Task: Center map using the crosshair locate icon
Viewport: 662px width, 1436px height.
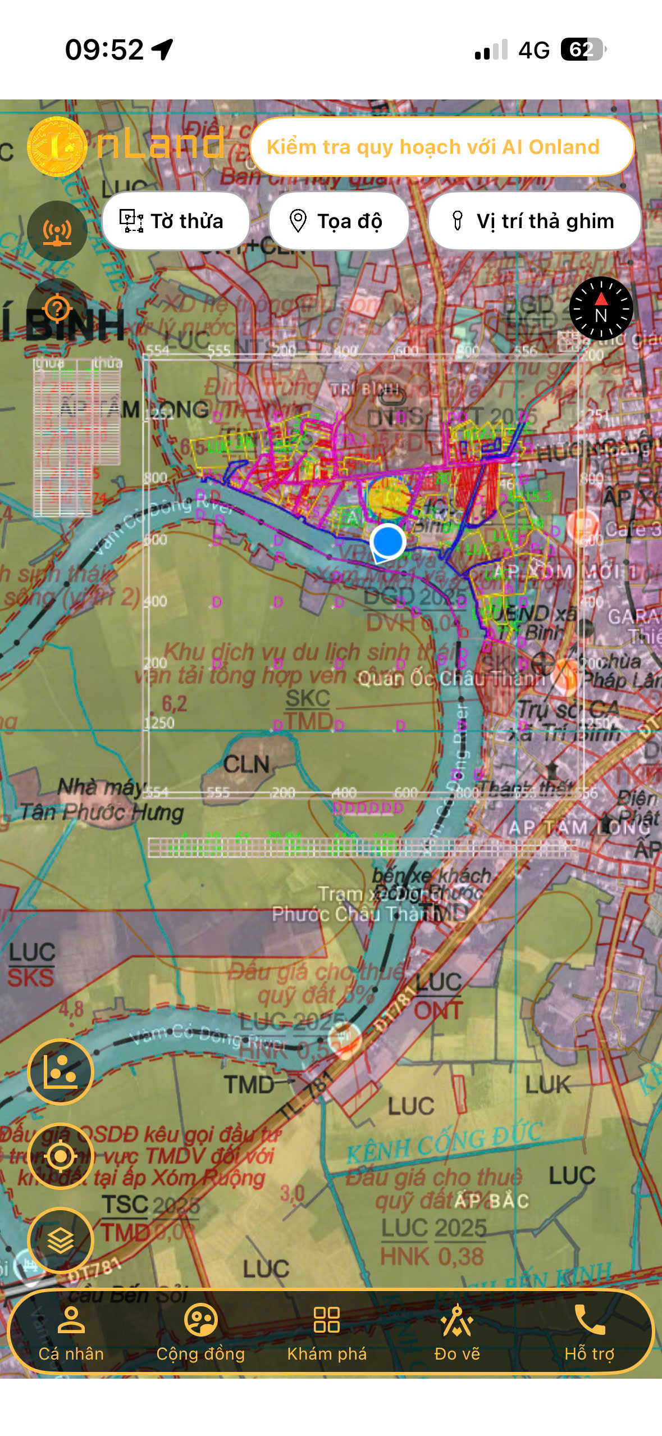Action: point(61,1156)
